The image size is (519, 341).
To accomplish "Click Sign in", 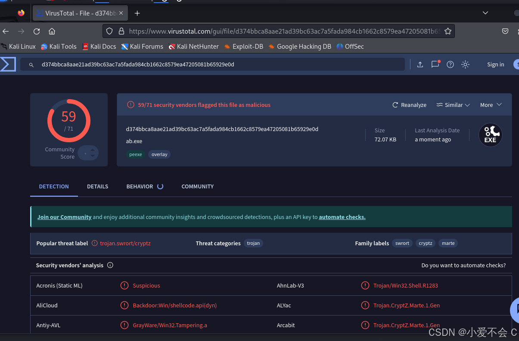I will (496, 64).
